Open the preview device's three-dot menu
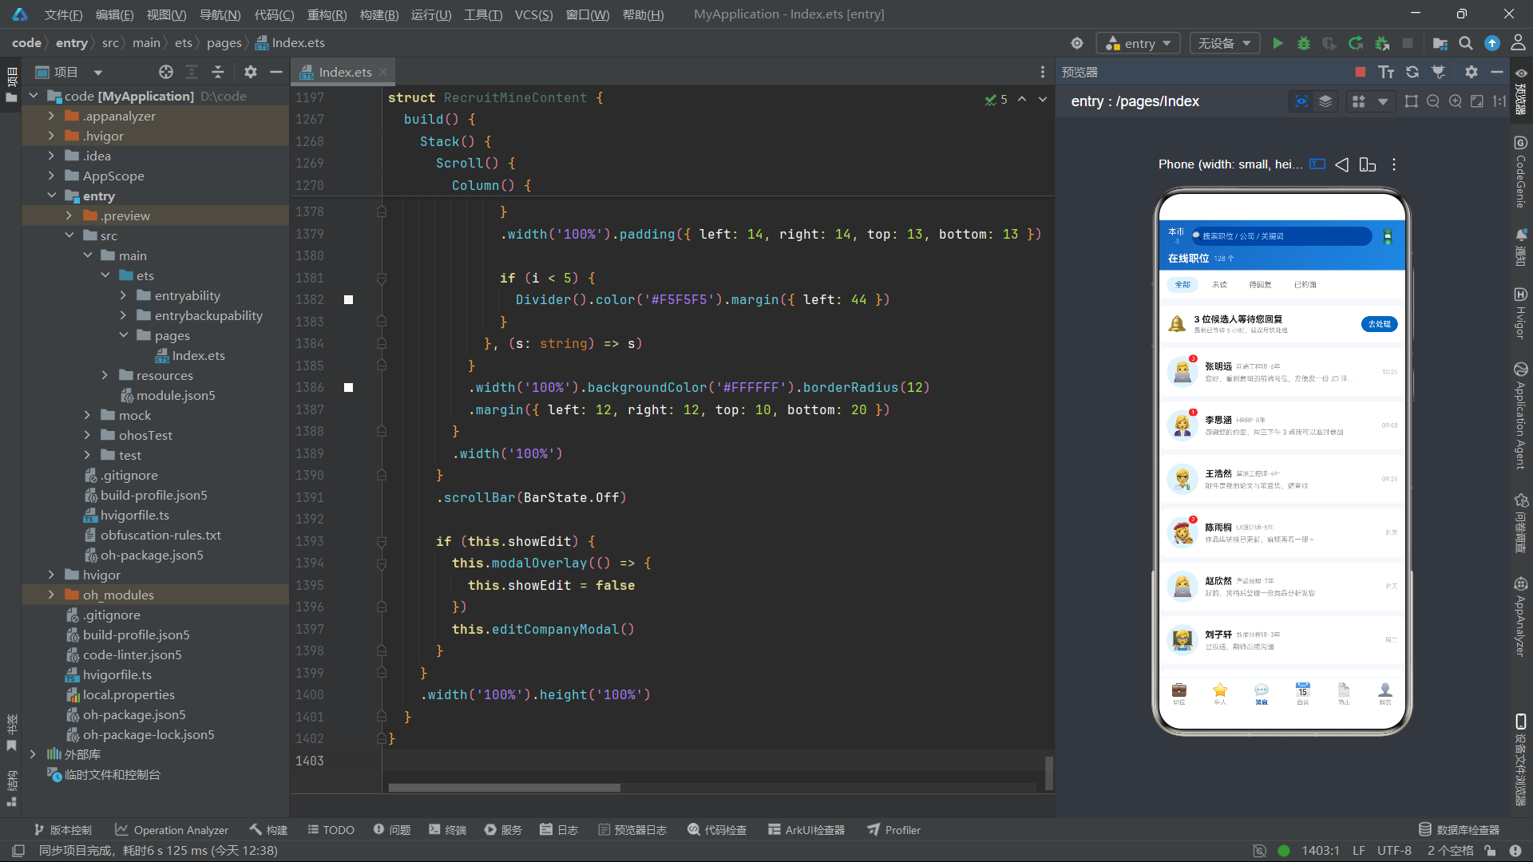Viewport: 1533px width, 862px height. pyautogui.click(x=1394, y=164)
